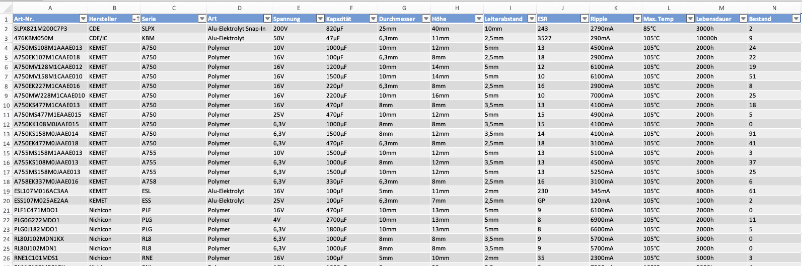Expand the Serie column filter
This screenshot has height=266, width=802.
point(202,19)
